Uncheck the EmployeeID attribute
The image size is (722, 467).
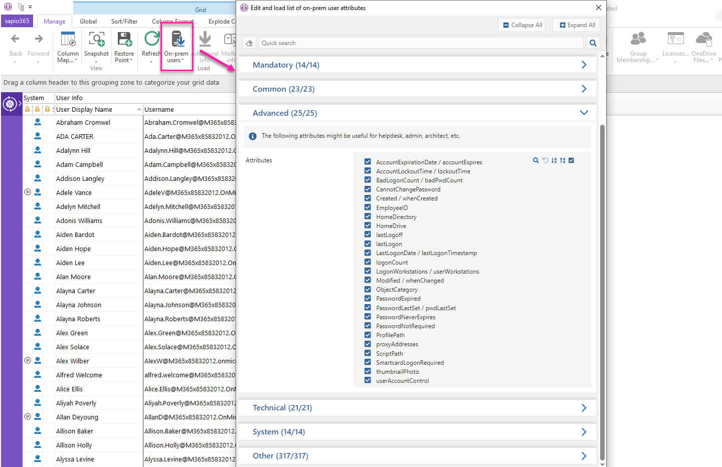coord(368,207)
